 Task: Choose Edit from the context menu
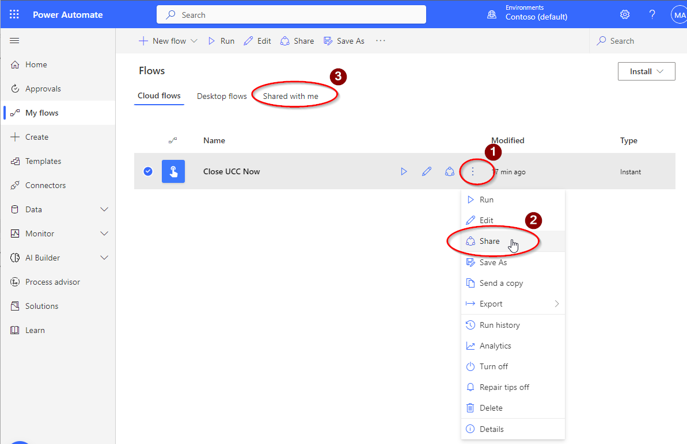point(513,220)
